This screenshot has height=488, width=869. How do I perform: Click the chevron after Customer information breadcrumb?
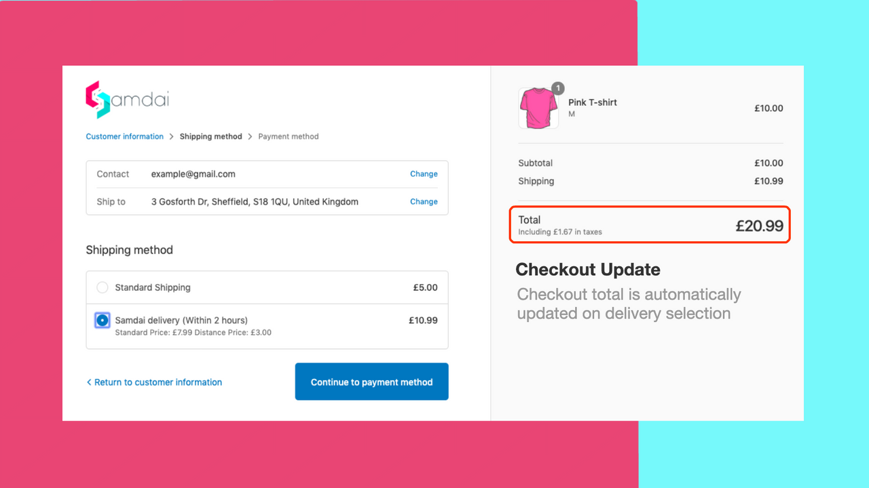pyautogui.click(x=171, y=137)
